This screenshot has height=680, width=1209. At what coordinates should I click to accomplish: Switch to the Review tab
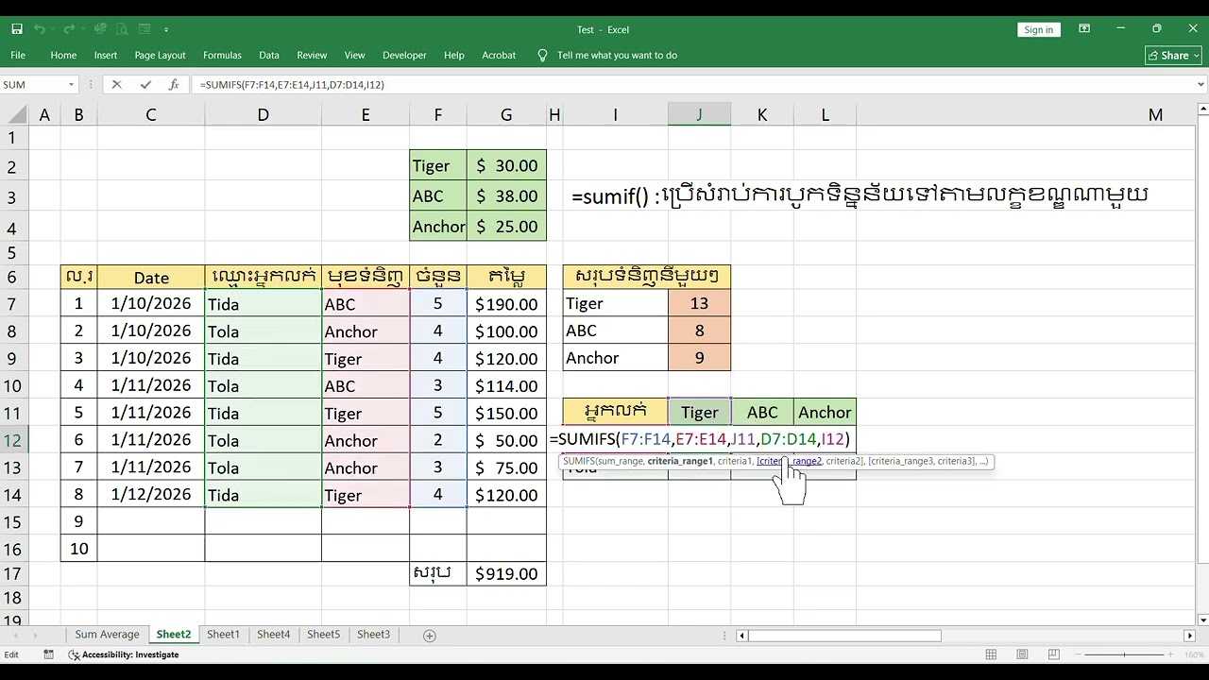point(312,55)
